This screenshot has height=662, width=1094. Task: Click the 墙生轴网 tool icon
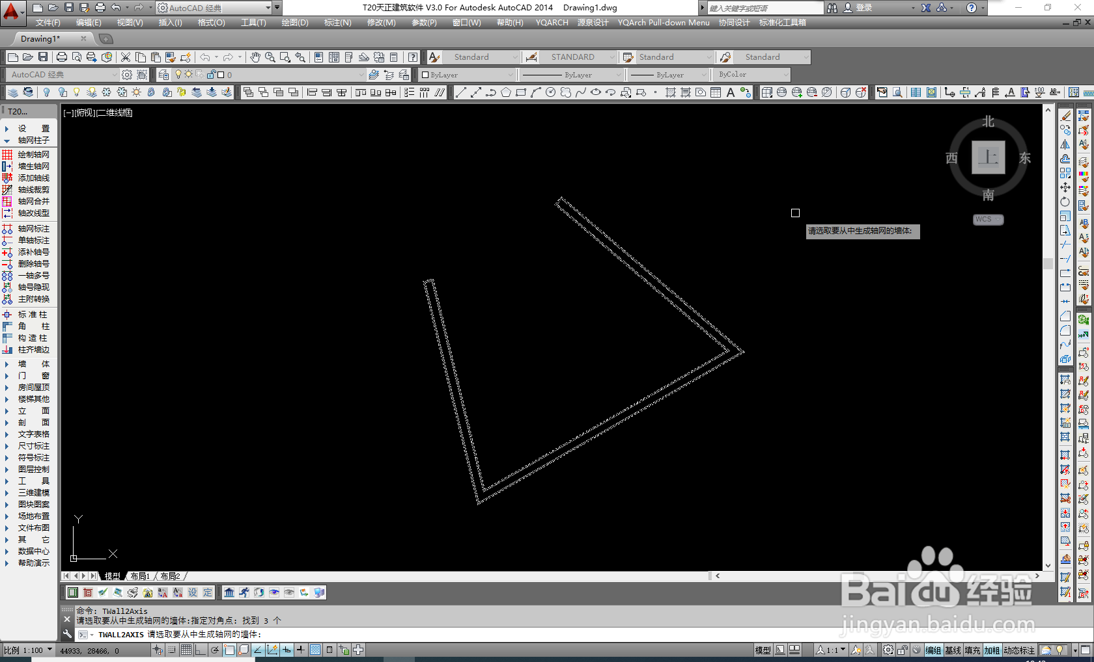pos(8,166)
